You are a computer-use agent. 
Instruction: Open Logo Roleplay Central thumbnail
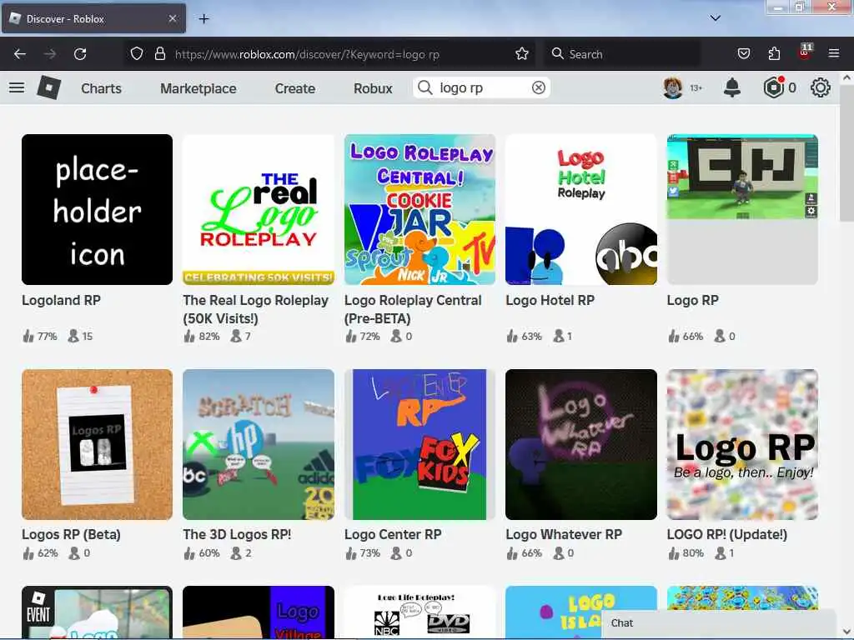420,209
